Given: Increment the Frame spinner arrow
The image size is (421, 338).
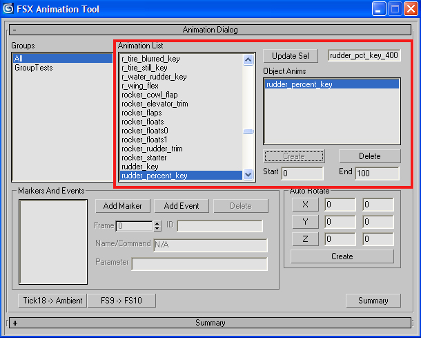Looking at the screenshot, I should [157, 223].
